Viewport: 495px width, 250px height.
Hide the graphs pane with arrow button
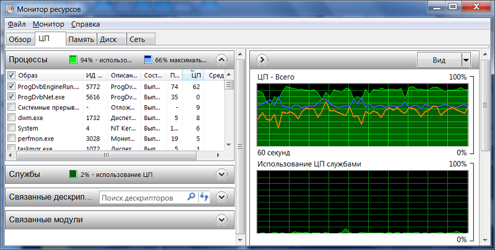(x=262, y=59)
